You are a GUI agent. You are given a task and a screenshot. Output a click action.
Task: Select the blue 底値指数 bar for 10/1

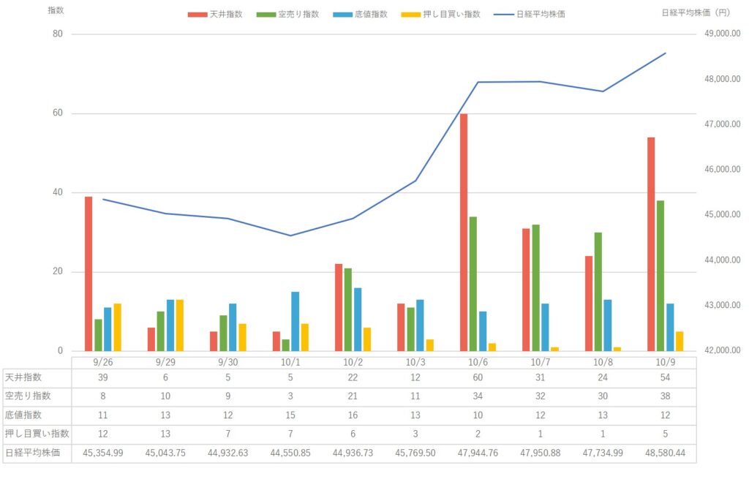pos(296,321)
